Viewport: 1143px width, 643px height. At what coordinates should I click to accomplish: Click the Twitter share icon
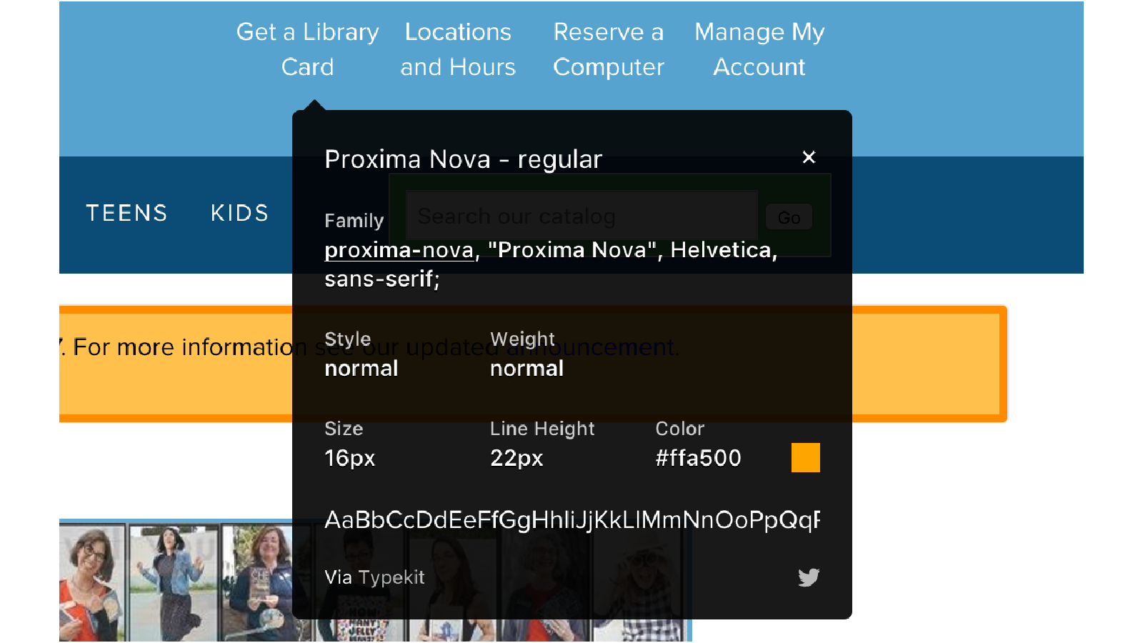[809, 577]
